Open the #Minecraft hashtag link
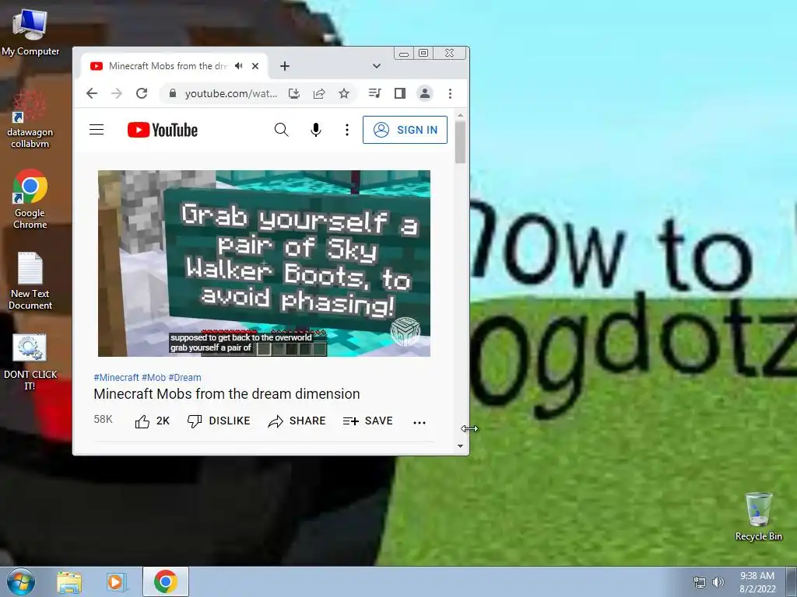 coord(117,378)
